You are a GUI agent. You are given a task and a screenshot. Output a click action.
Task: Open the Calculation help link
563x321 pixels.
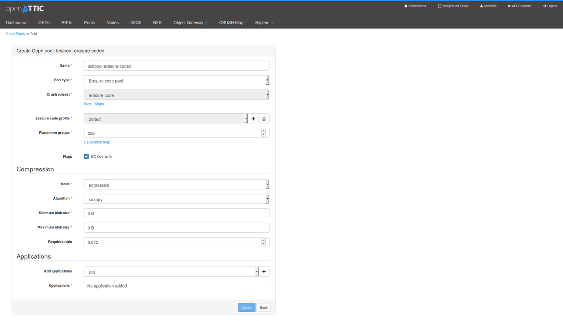click(97, 142)
